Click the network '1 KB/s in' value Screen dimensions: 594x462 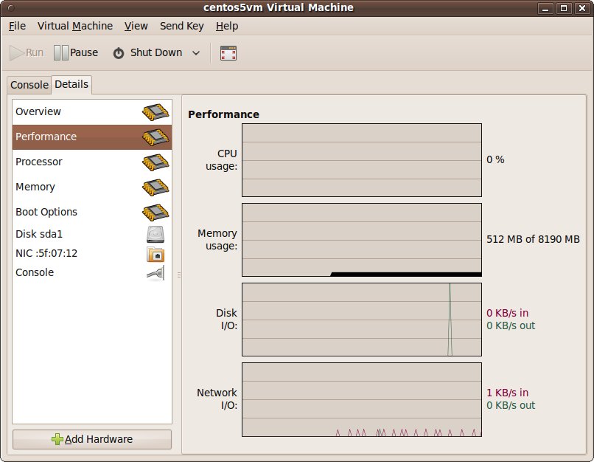[x=507, y=393]
